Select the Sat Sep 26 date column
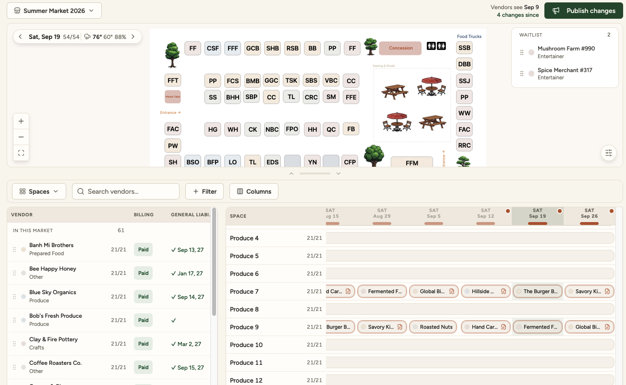Image resolution: width=626 pixels, height=385 pixels. tap(590, 216)
